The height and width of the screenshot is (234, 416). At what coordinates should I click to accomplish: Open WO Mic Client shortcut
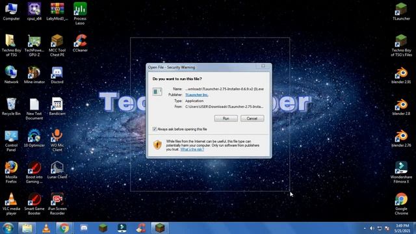tap(57, 140)
